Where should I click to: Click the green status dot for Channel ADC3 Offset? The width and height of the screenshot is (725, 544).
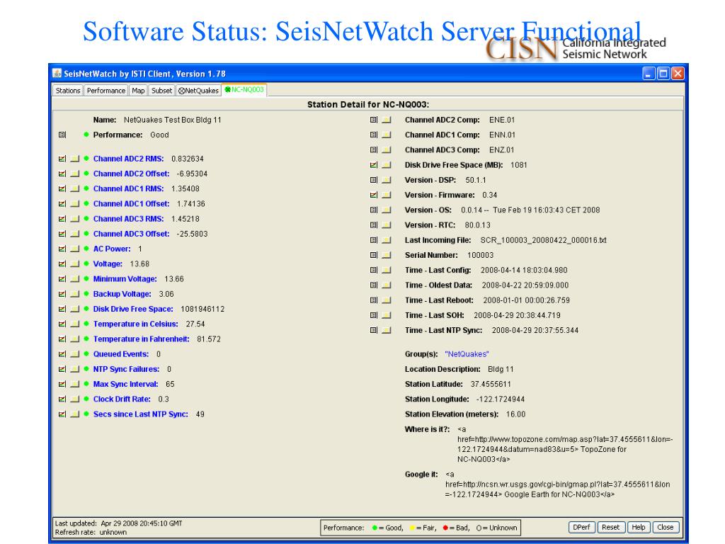(86, 234)
